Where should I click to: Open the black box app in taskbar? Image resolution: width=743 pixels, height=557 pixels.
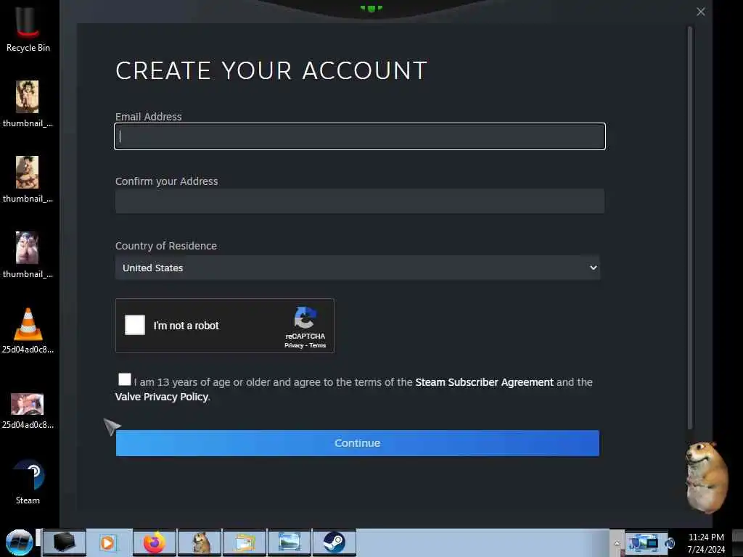click(65, 542)
